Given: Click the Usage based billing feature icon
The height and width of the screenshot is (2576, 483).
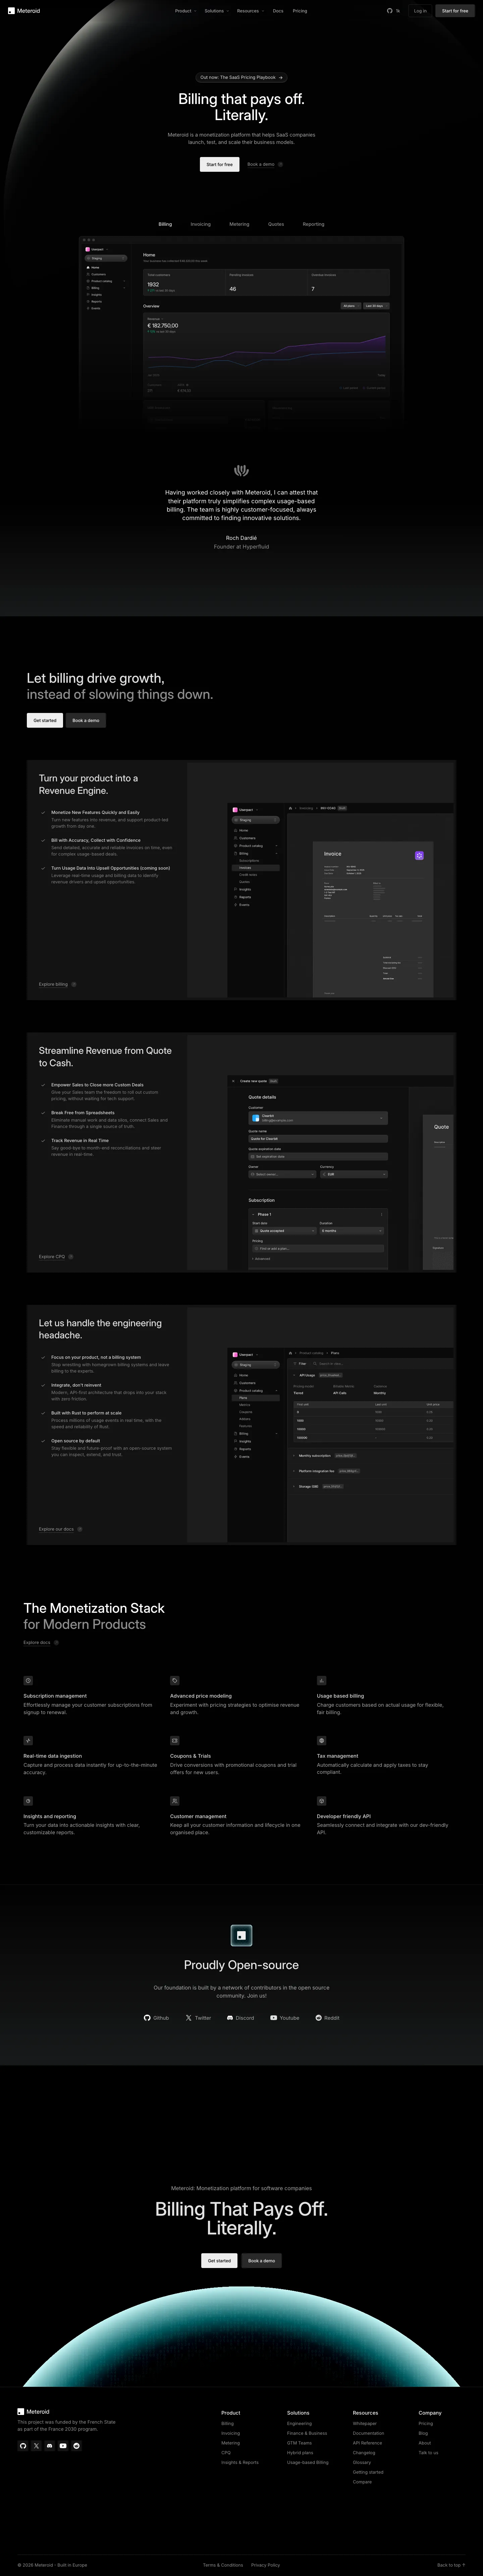Looking at the screenshot, I should (x=322, y=1681).
